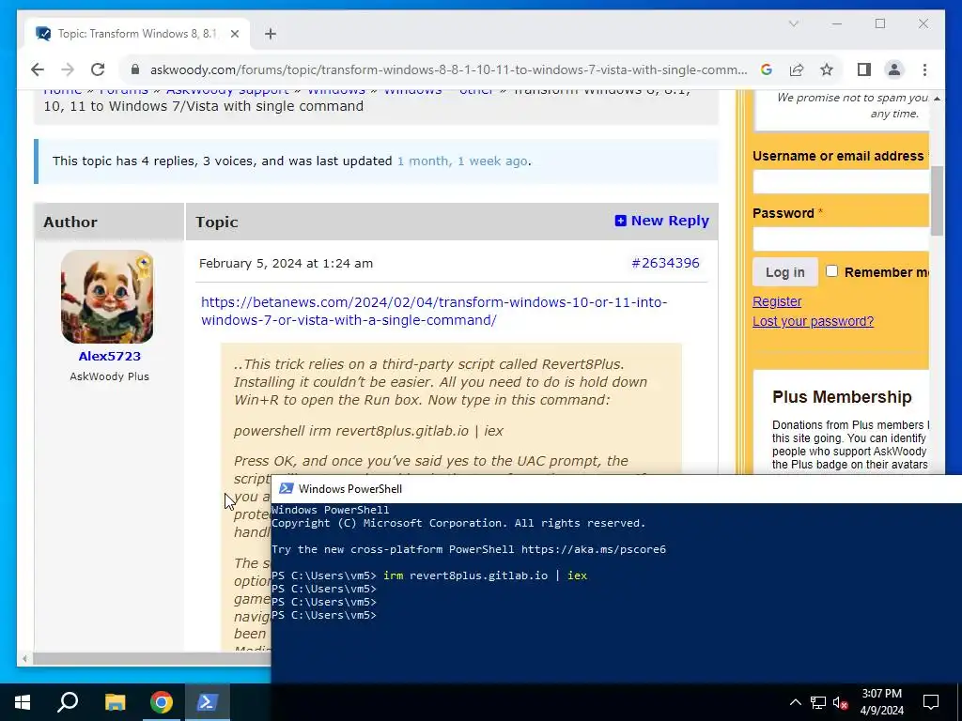Open Alex5723's profile name link
The image size is (962, 721).
click(109, 356)
